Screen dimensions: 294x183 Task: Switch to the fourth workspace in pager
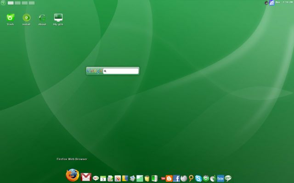[32, 3]
